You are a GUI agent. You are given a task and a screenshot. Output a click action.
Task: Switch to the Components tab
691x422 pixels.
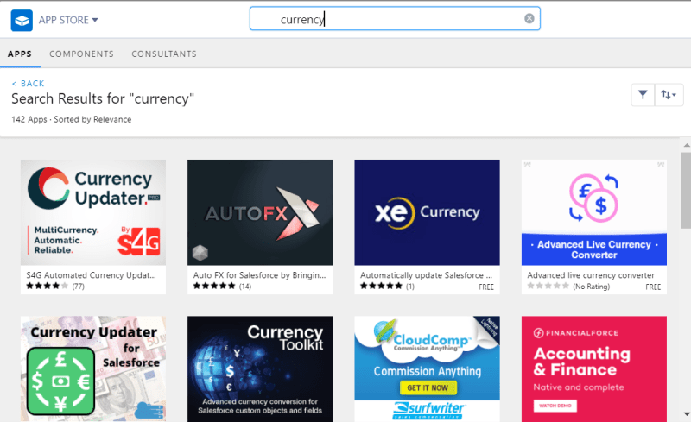81,54
